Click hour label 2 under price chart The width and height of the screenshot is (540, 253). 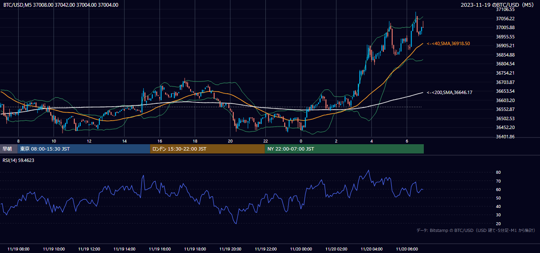coord(336,141)
